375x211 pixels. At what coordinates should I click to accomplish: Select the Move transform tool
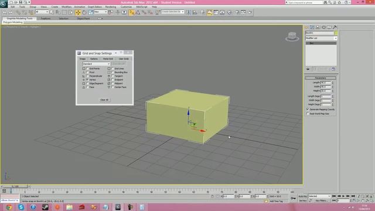point(78,12)
